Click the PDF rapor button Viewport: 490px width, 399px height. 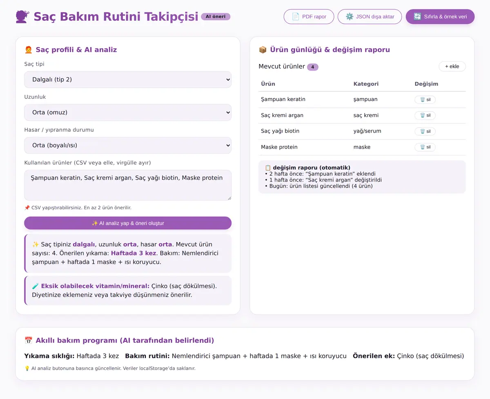coord(309,17)
